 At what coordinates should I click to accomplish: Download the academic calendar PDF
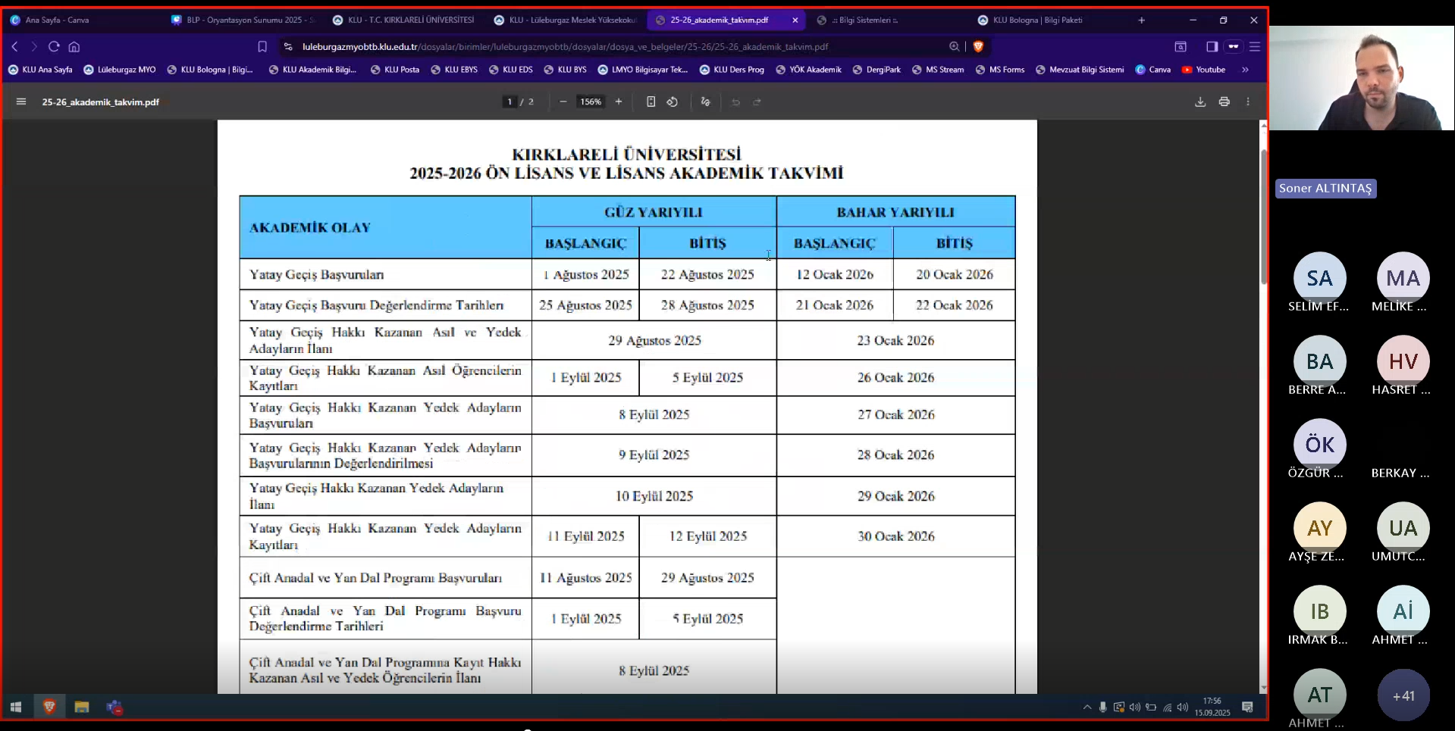[x=1199, y=102]
